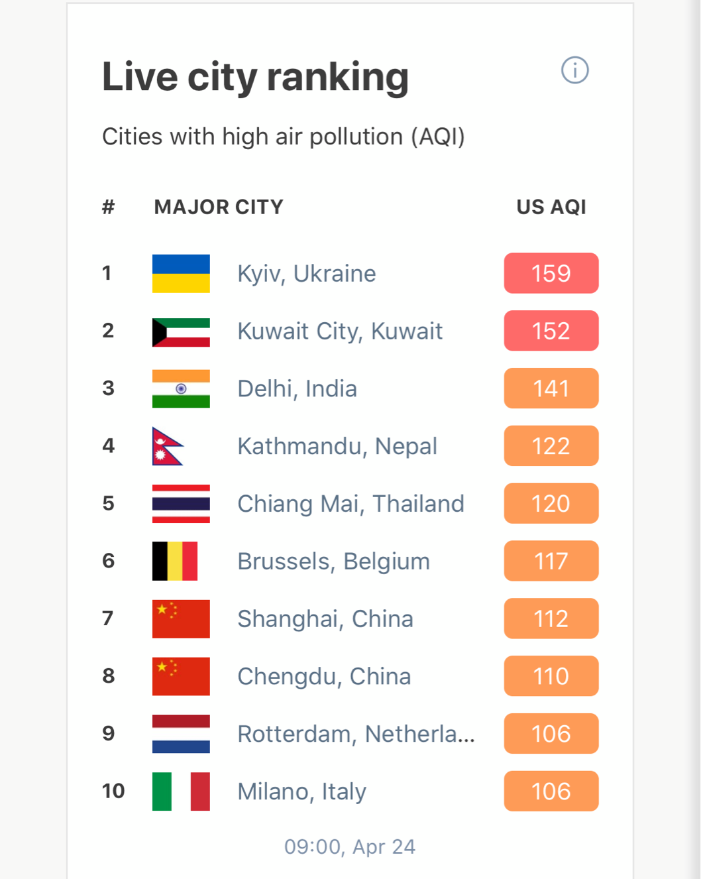The height and width of the screenshot is (879, 701).
Task: Click the orange 141 AQI badge
Action: pyautogui.click(x=551, y=388)
